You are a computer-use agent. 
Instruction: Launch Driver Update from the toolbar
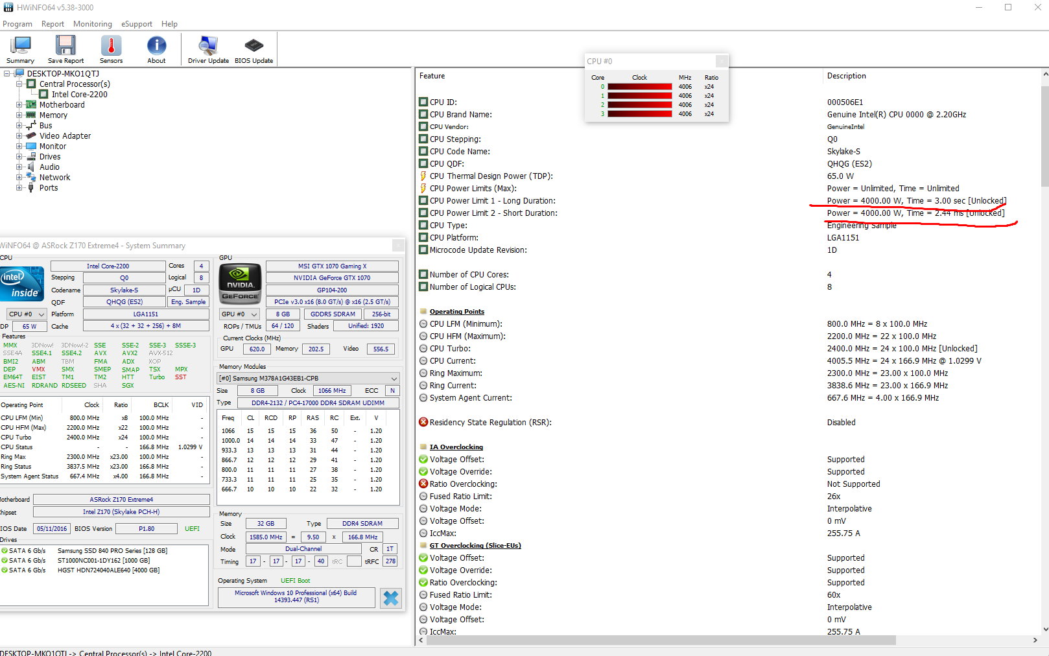click(208, 49)
